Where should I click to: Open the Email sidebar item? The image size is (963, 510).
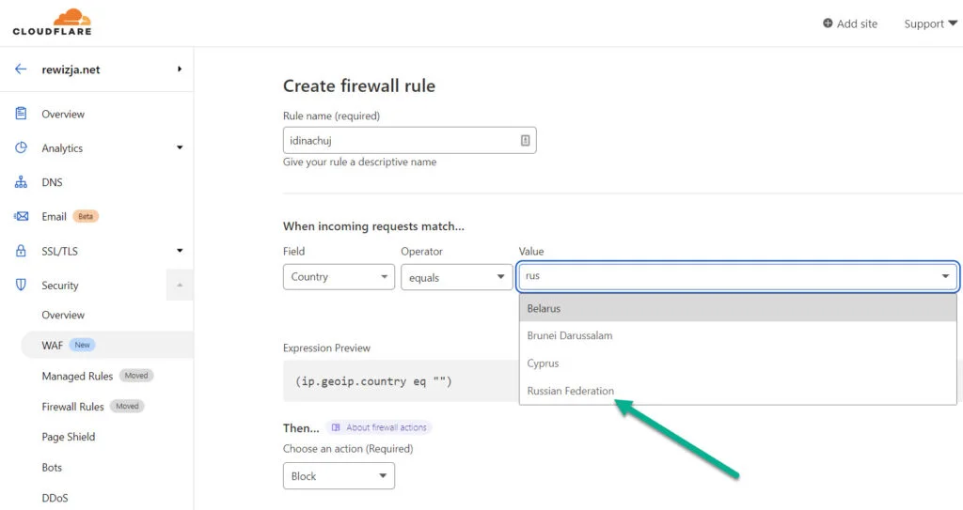click(54, 217)
